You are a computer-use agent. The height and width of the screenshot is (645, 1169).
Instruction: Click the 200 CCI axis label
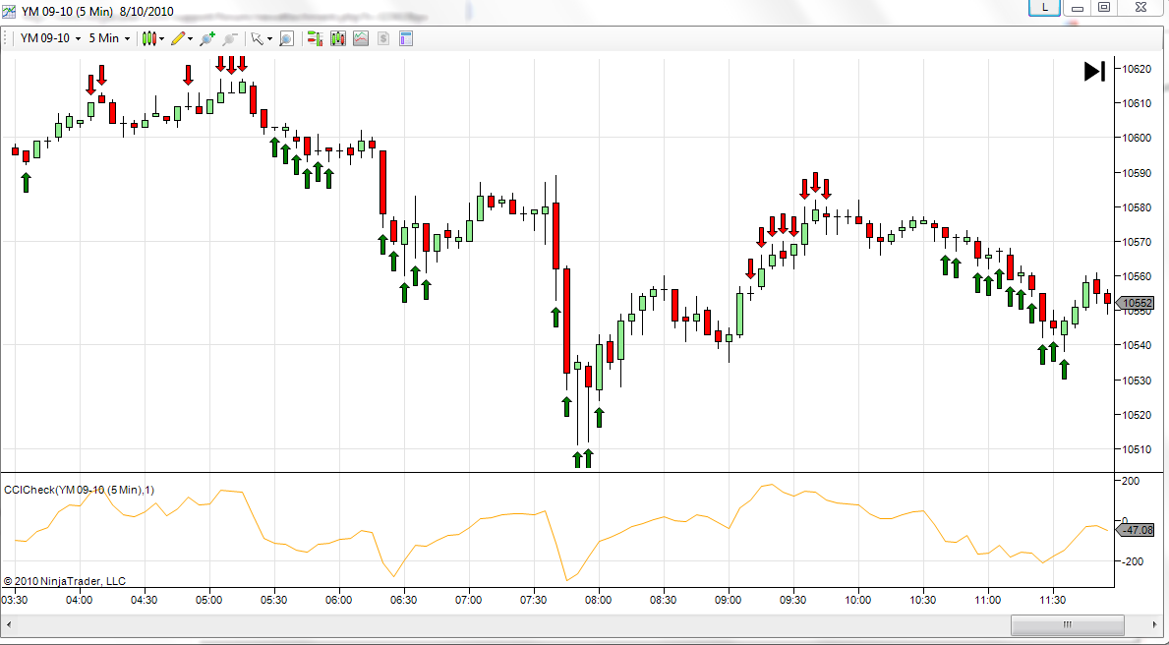pyautogui.click(x=1131, y=481)
